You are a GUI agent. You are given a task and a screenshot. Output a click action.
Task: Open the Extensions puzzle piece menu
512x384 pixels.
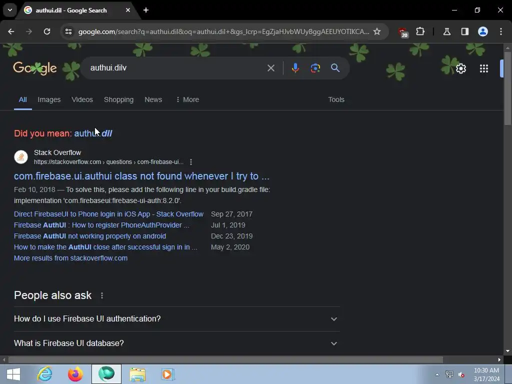coord(420,31)
